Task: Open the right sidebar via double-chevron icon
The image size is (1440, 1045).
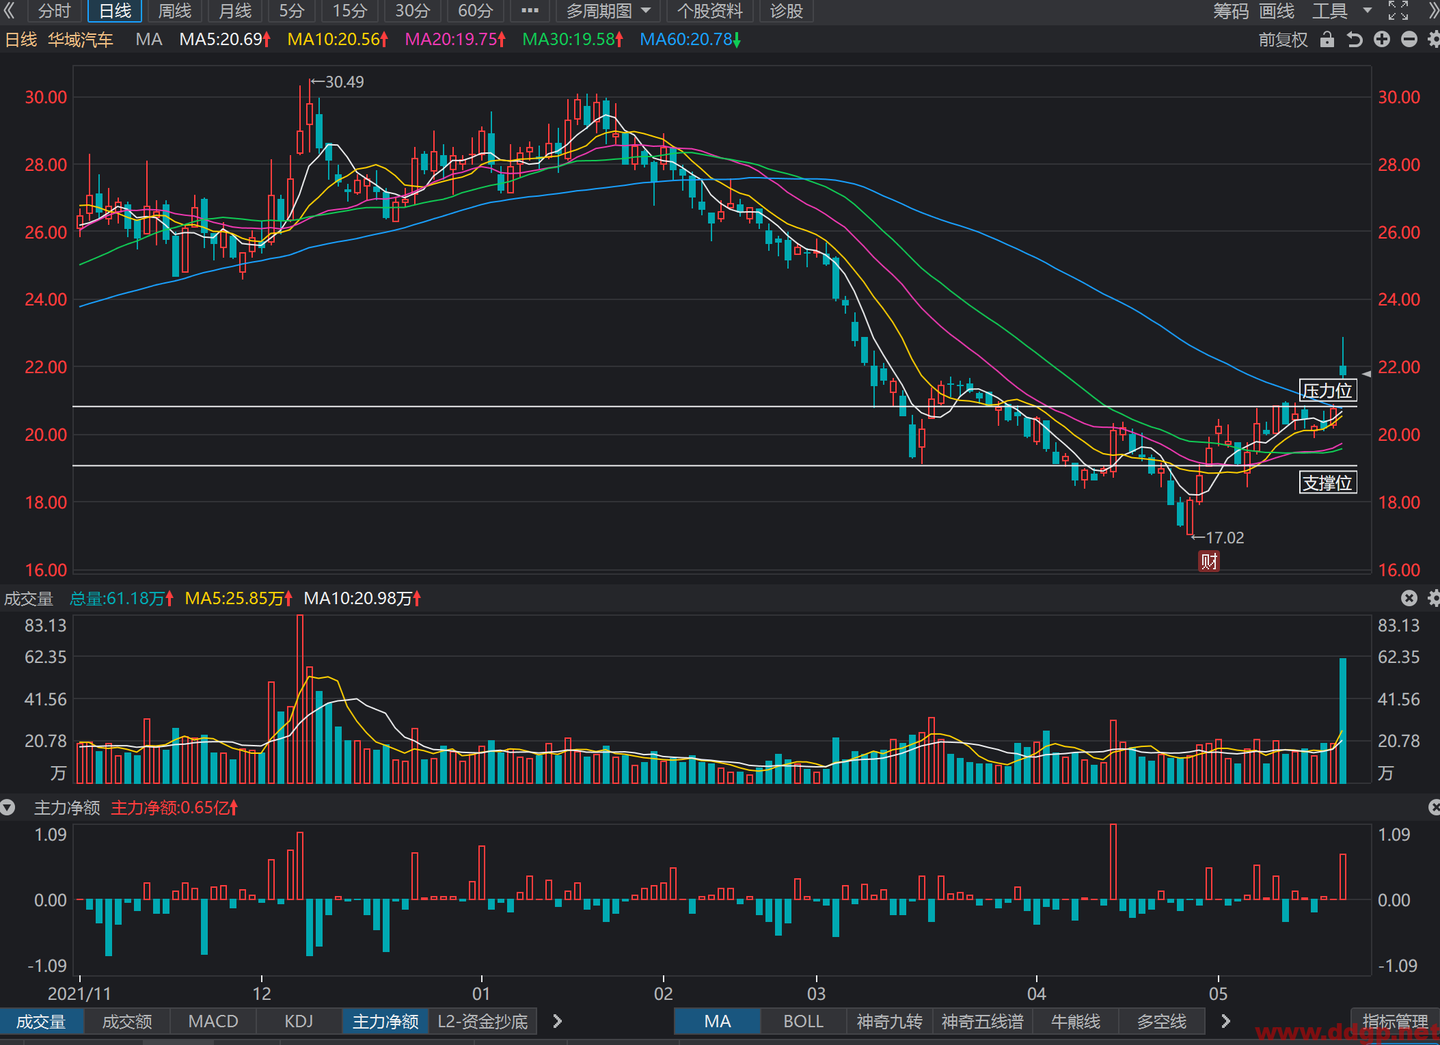Action: point(1433,10)
